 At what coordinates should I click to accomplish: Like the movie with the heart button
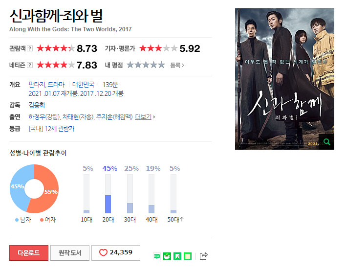tap(116, 253)
